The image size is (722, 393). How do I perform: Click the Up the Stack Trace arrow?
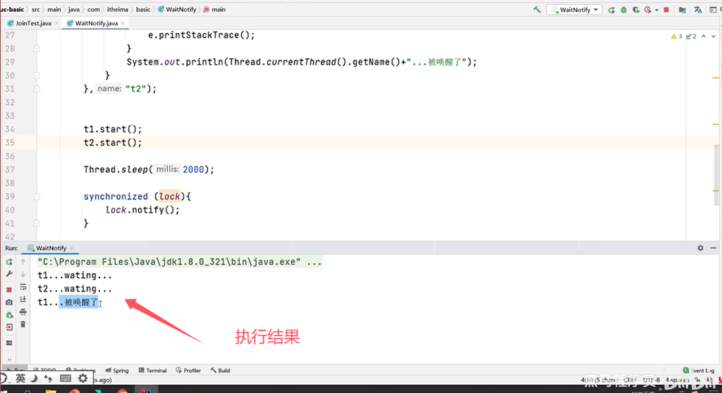click(23, 262)
